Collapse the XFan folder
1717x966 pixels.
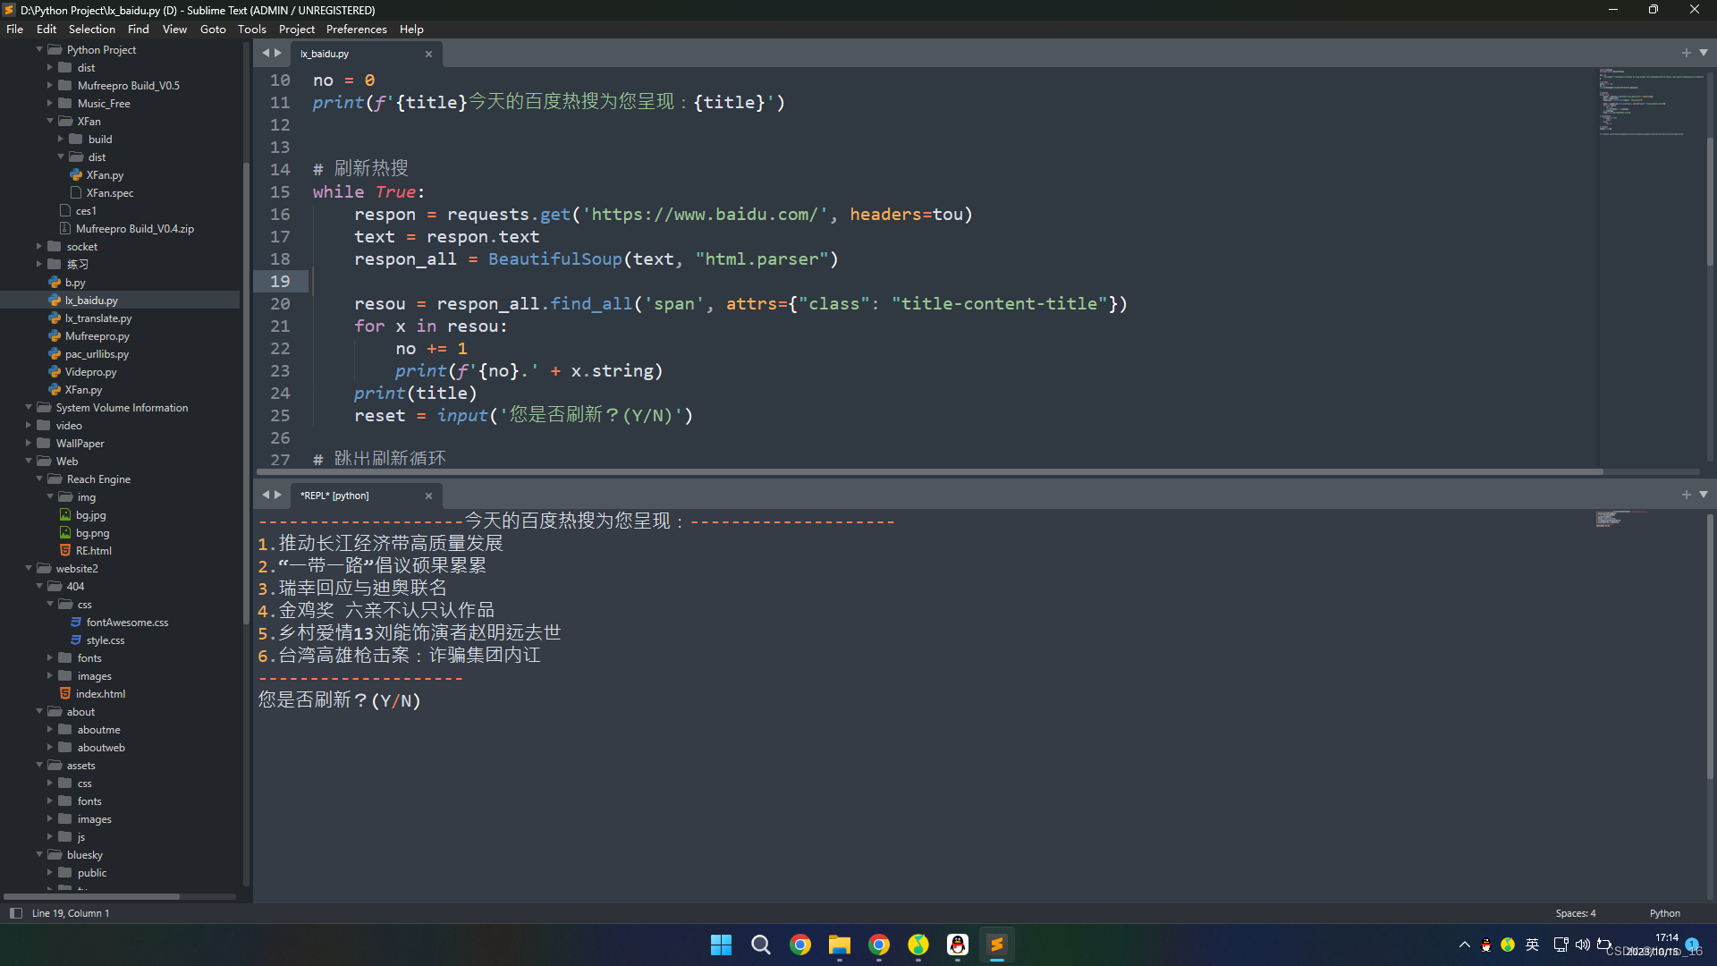50,121
